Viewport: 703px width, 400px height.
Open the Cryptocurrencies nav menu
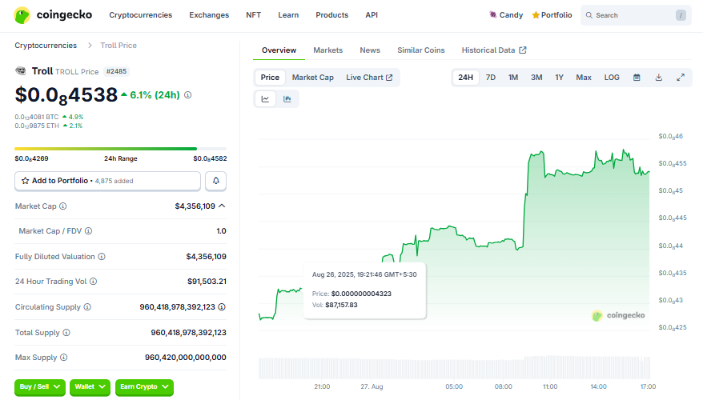140,15
